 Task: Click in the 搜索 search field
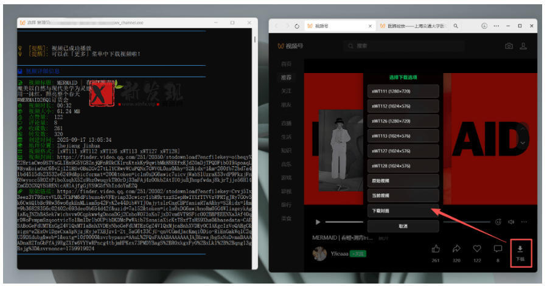pyautogui.click(x=404, y=46)
